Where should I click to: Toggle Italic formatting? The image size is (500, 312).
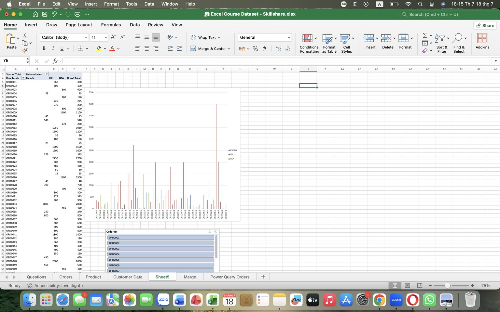53,48
